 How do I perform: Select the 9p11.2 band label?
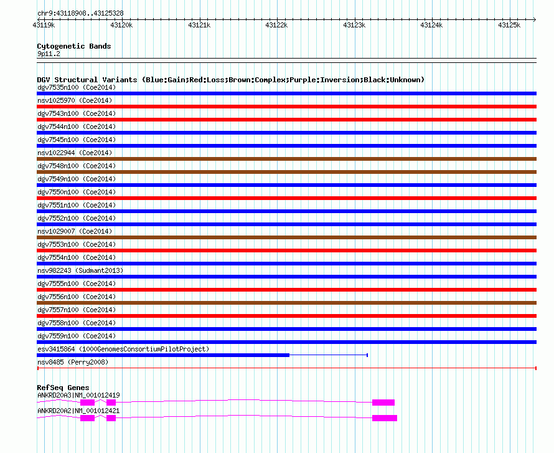pyautogui.click(x=49, y=54)
